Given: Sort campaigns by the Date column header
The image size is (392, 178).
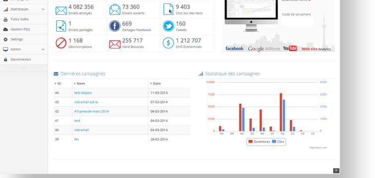Looking at the screenshot, I should (157, 84).
